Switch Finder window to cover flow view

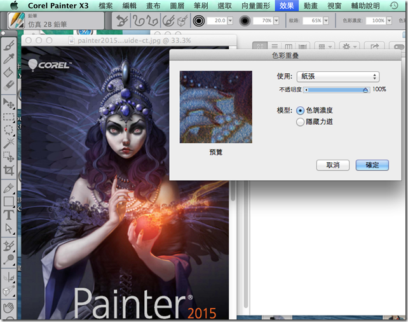coord(303,46)
